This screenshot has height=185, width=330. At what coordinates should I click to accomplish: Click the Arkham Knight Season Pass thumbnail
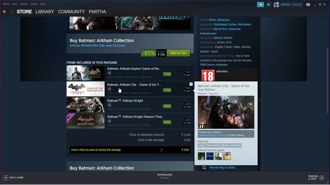point(86,121)
